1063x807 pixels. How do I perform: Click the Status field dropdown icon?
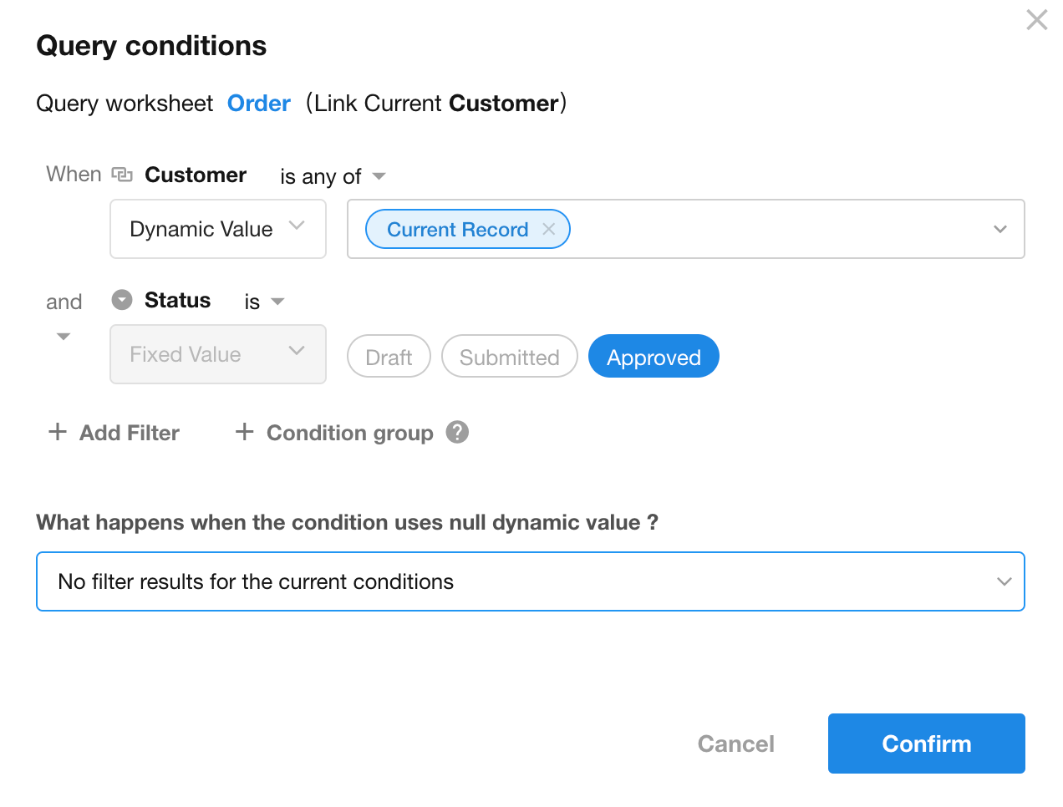click(122, 300)
